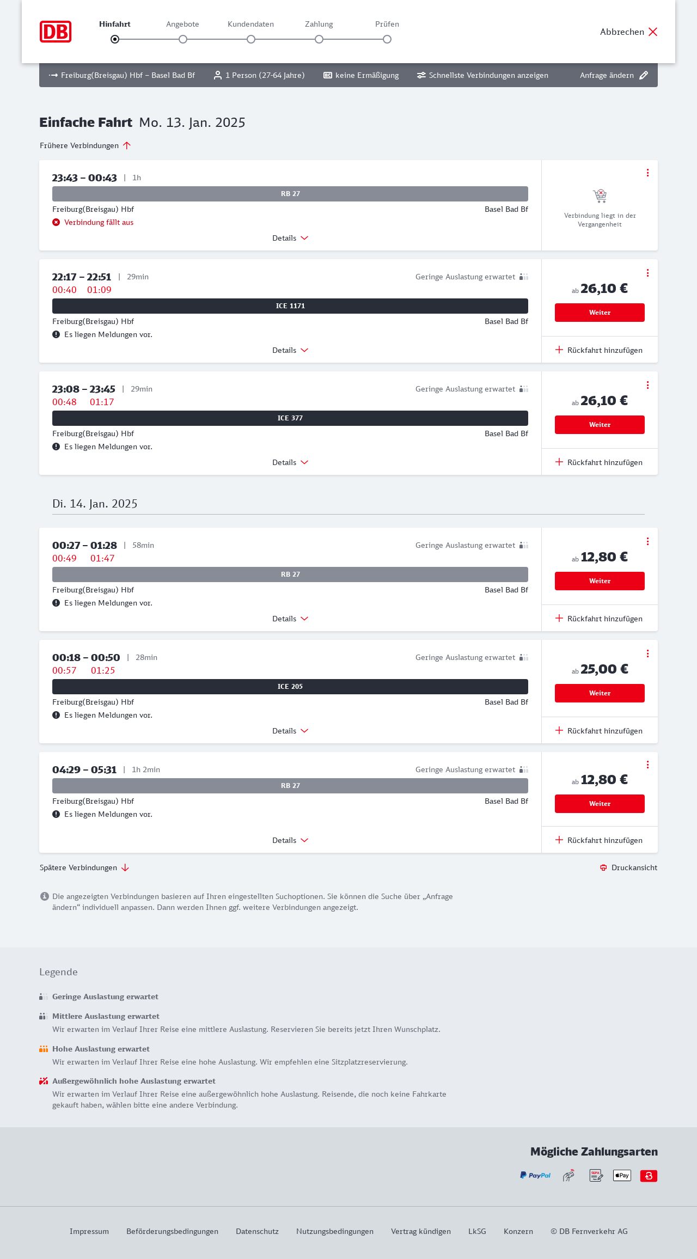Click the Druckansicht printer icon
This screenshot has width=697, height=1259.
(603, 867)
